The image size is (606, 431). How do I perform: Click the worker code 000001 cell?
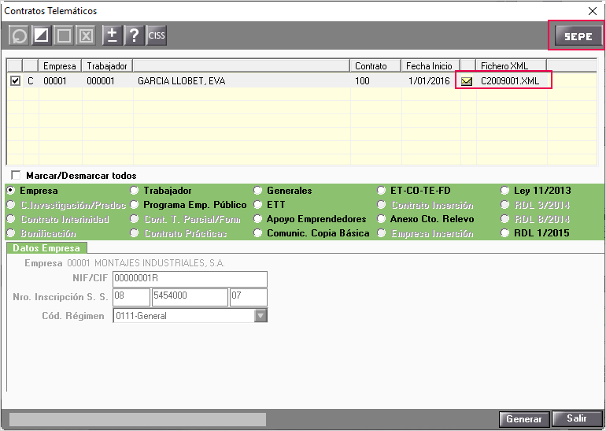[x=107, y=81]
